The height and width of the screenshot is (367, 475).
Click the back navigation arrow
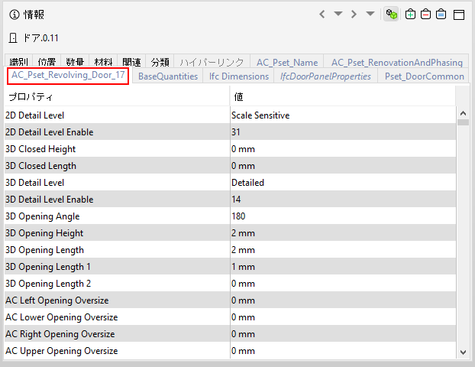coord(322,14)
